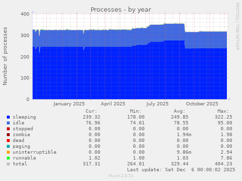The image size is (242, 181).
Task: Click the 'Number of processes' axis label
Action: [5, 56]
